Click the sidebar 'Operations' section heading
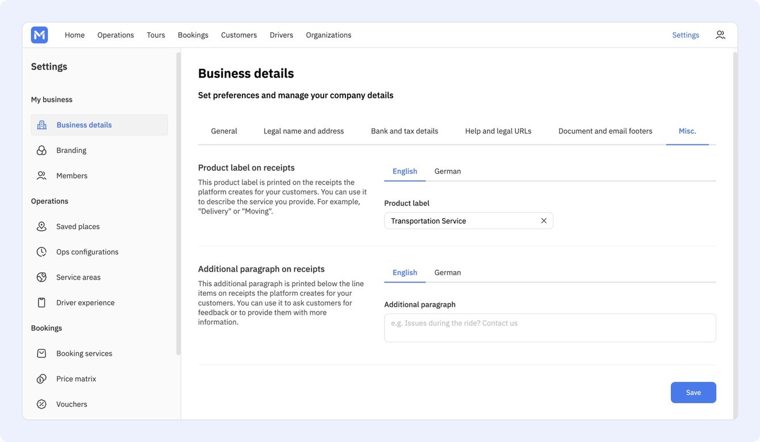 point(50,201)
